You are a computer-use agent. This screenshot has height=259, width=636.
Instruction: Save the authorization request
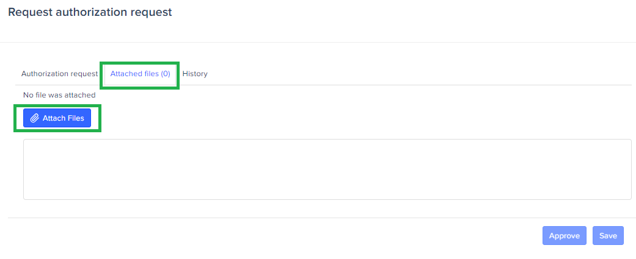[608, 236]
